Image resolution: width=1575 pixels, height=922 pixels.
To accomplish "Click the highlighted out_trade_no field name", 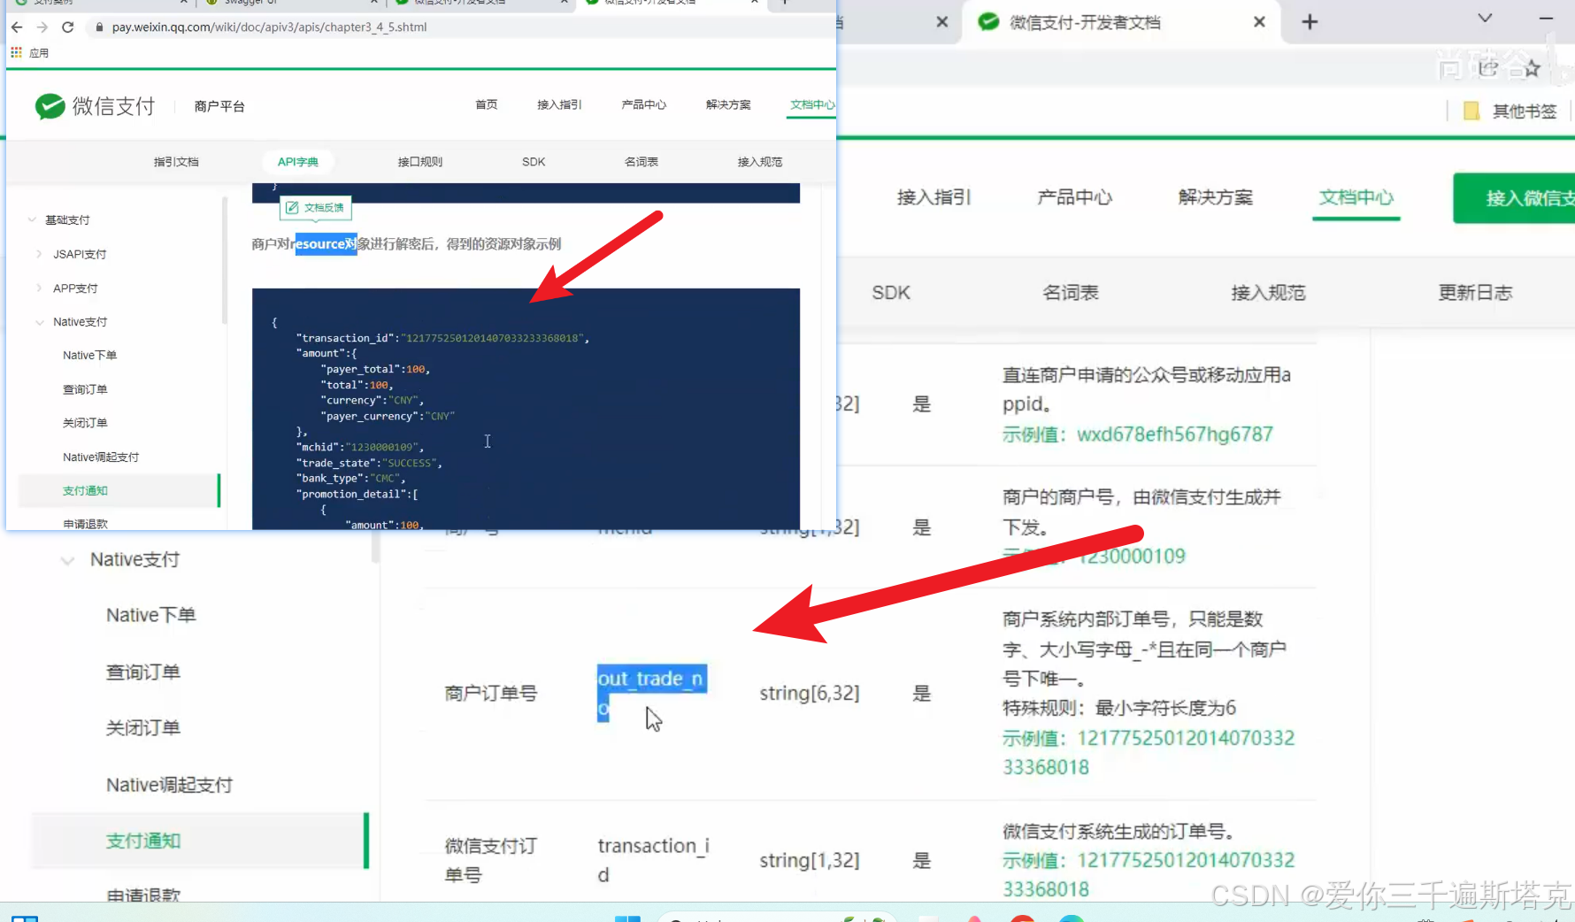I will [x=652, y=693].
